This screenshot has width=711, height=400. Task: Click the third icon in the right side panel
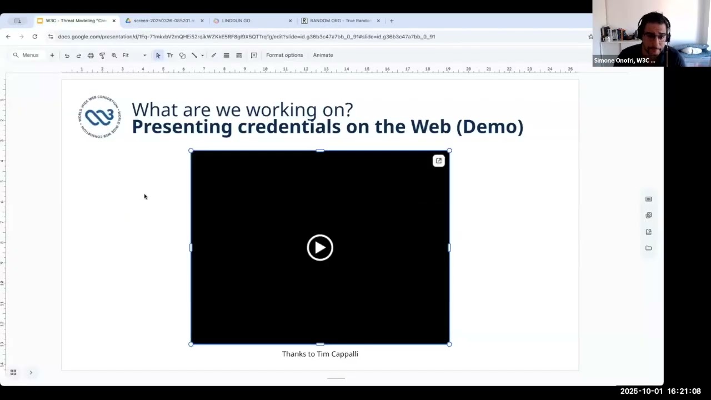point(648,232)
